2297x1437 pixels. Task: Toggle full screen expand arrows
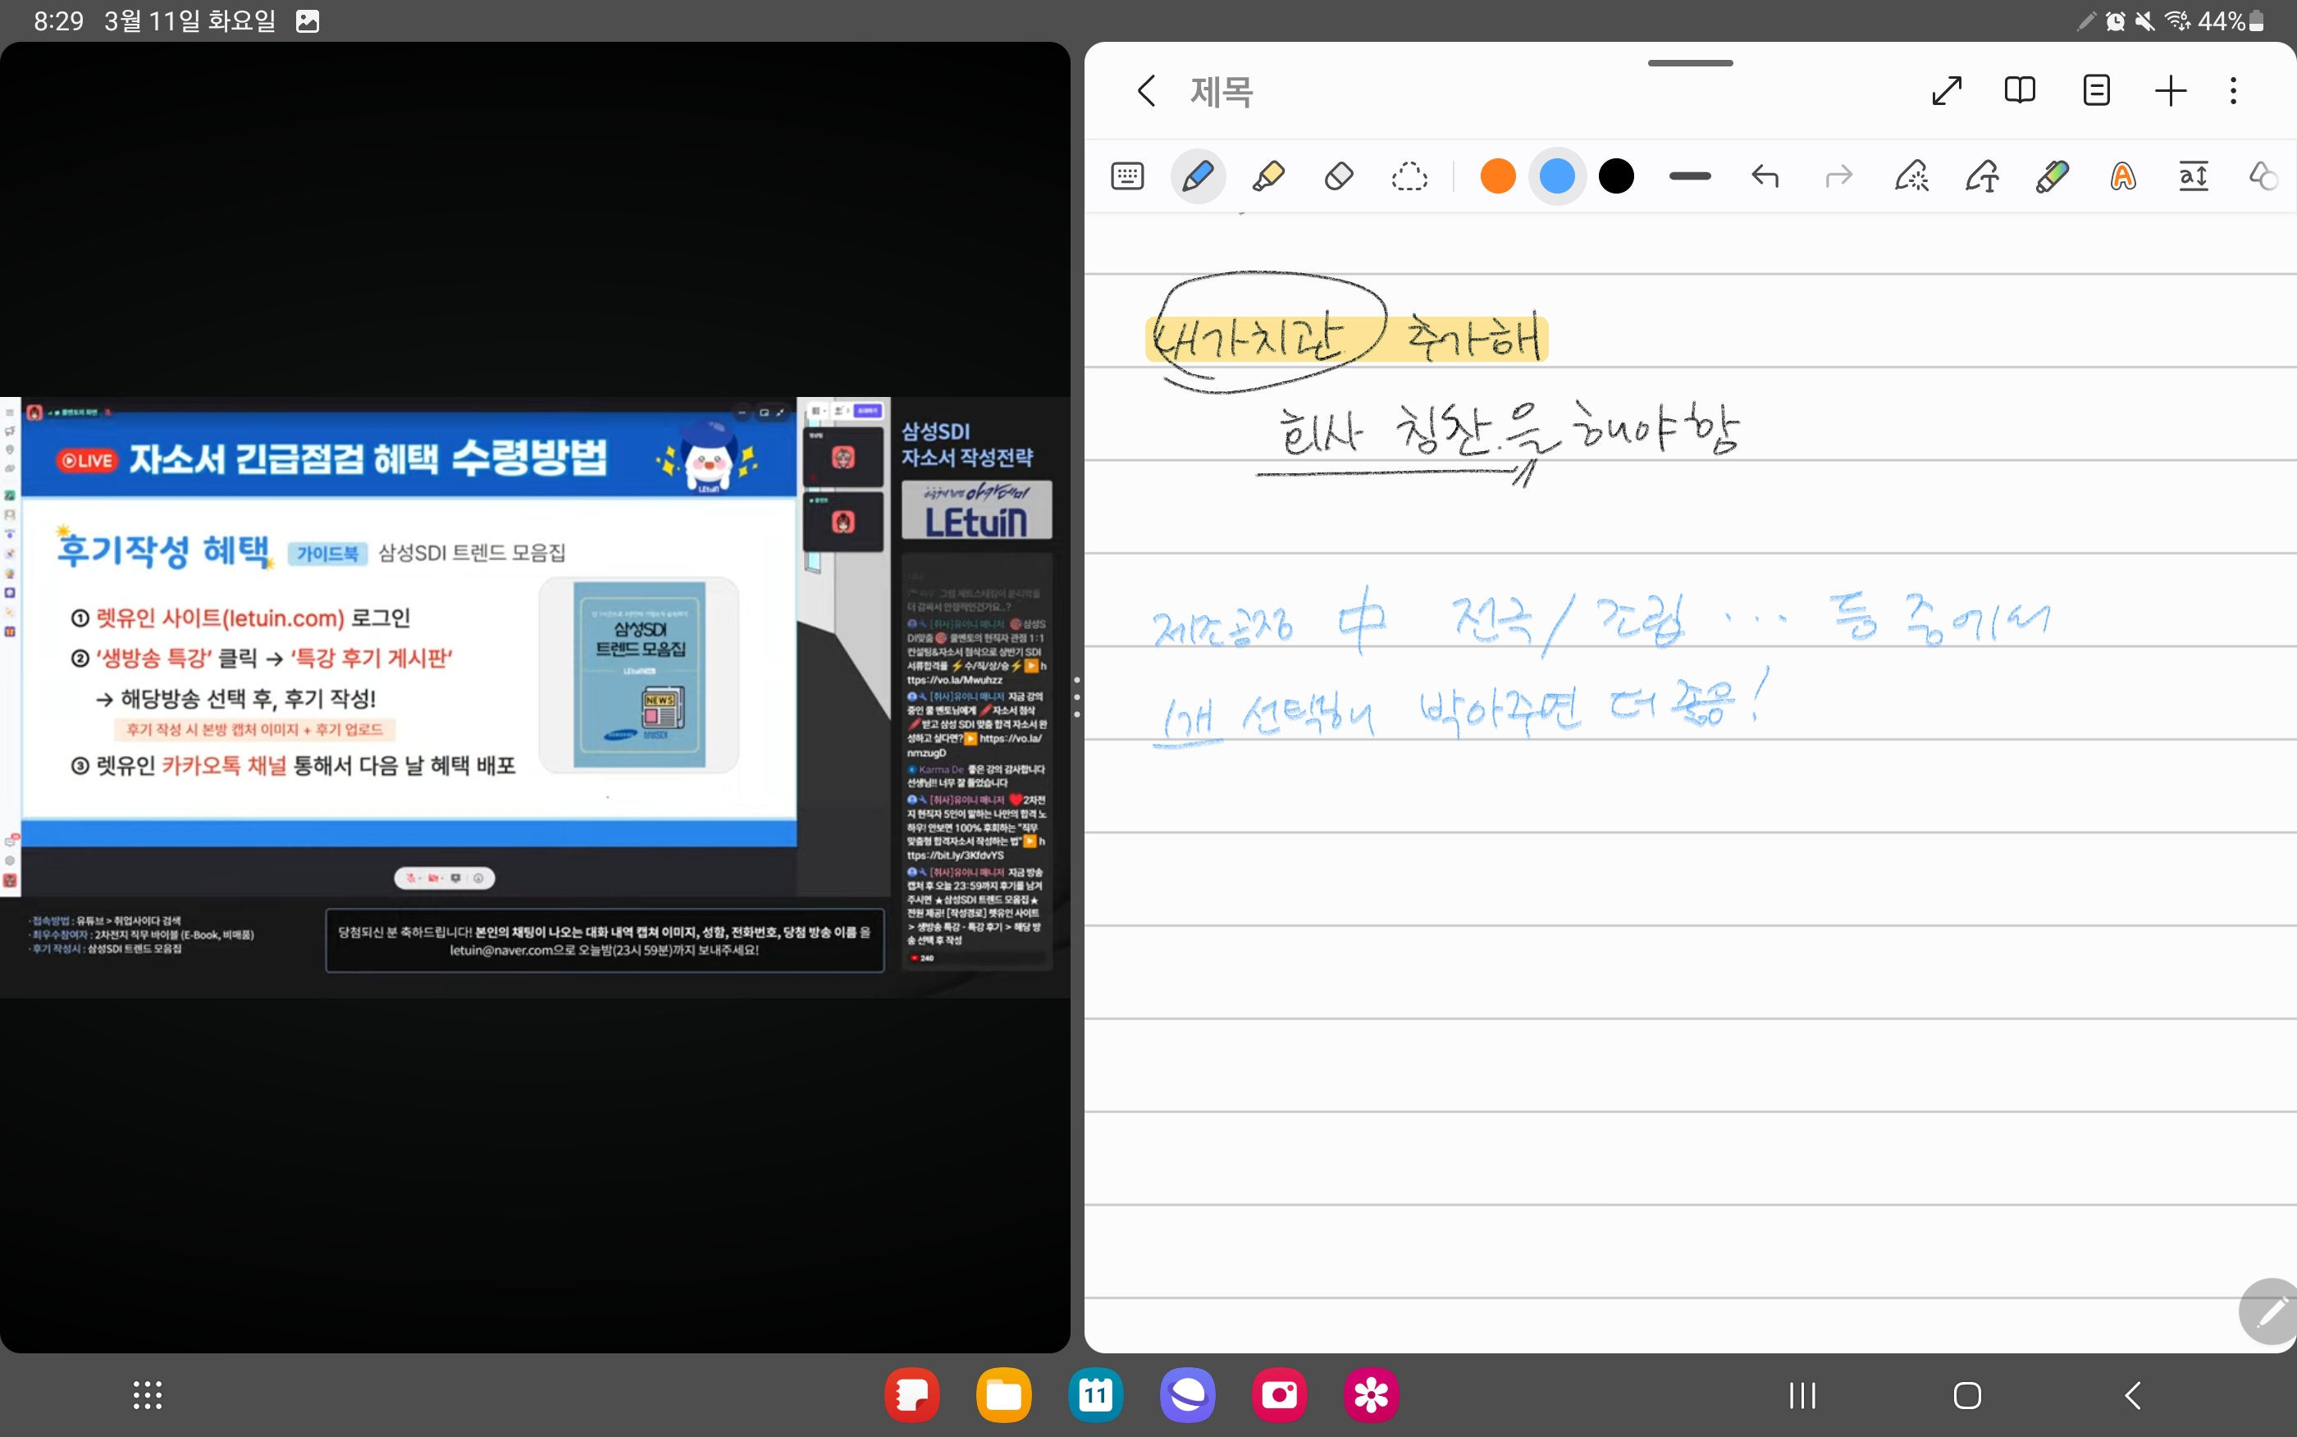(x=1947, y=90)
